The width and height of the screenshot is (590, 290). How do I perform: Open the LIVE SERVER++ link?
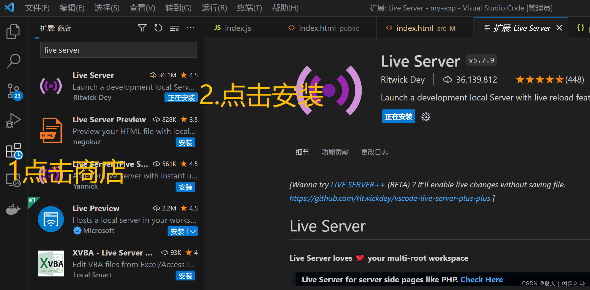358,185
